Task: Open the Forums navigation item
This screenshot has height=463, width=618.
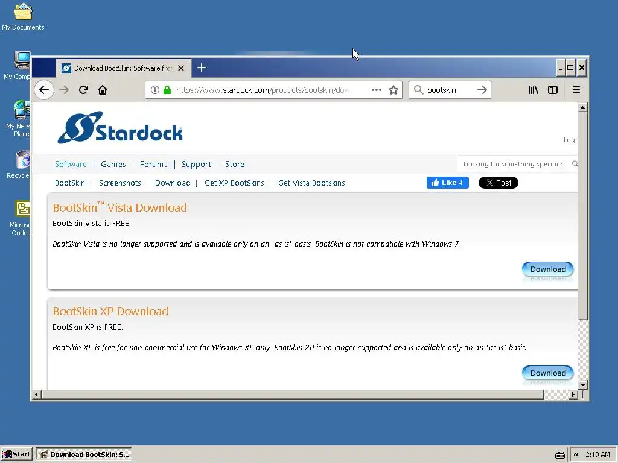Action: [153, 164]
